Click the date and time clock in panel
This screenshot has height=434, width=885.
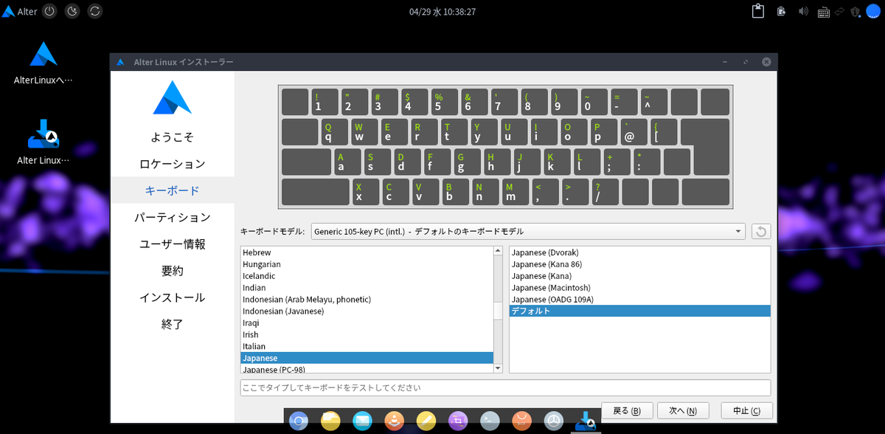click(x=441, y=12)
